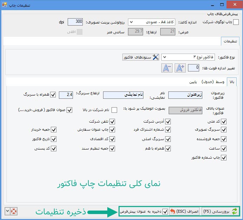Click the dpi resolution field showing 300
The image size is (243, 220).
pos(75,22)
